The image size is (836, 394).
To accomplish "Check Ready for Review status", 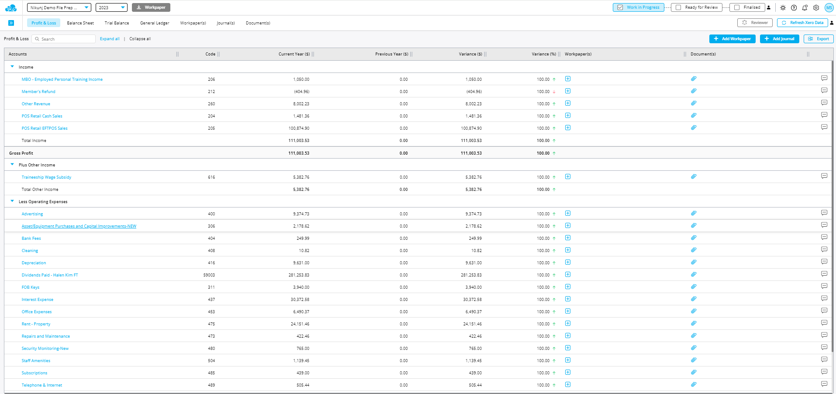I will [x=678, y=7].
